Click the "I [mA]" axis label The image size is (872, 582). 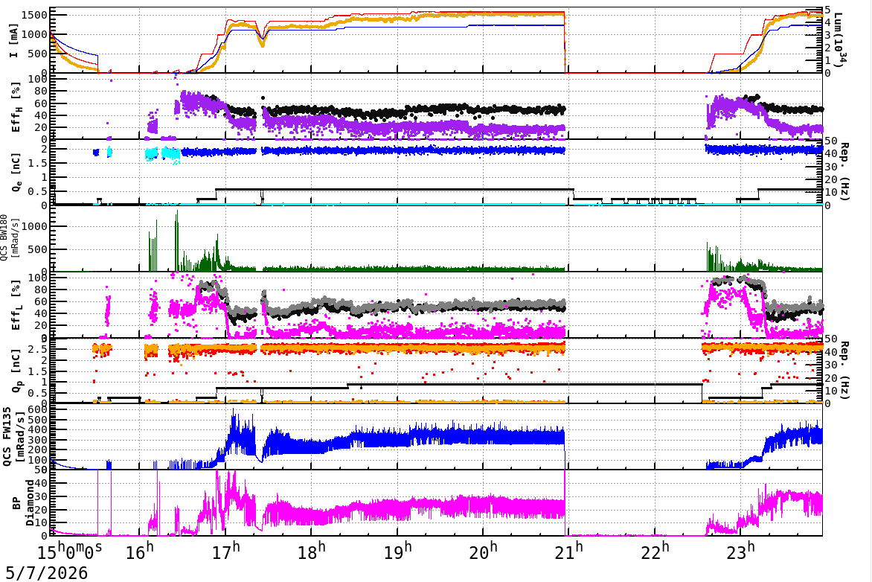coord(13,42)
